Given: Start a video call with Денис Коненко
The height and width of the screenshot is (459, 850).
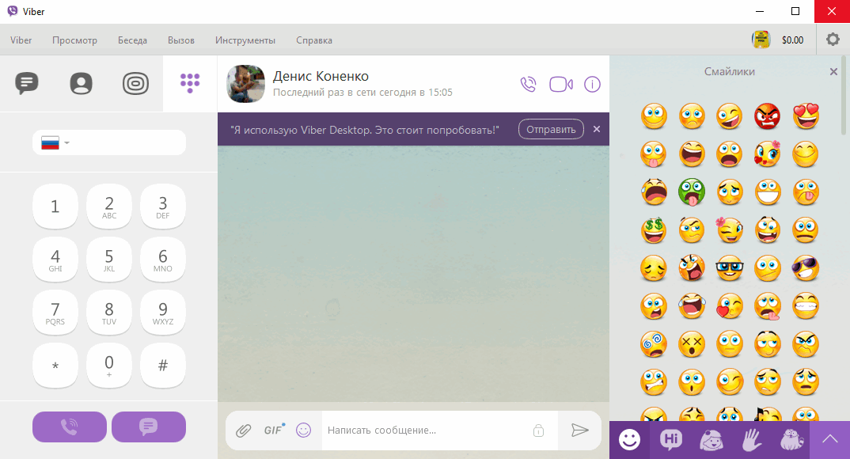Looking at the screenshot, I should click(x=561, y=84).
